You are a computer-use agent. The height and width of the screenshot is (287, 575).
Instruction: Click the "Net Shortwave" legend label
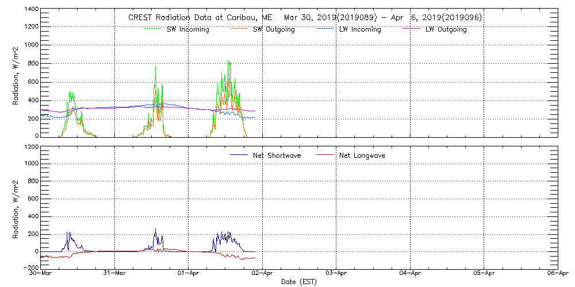[x=277, y=156]
